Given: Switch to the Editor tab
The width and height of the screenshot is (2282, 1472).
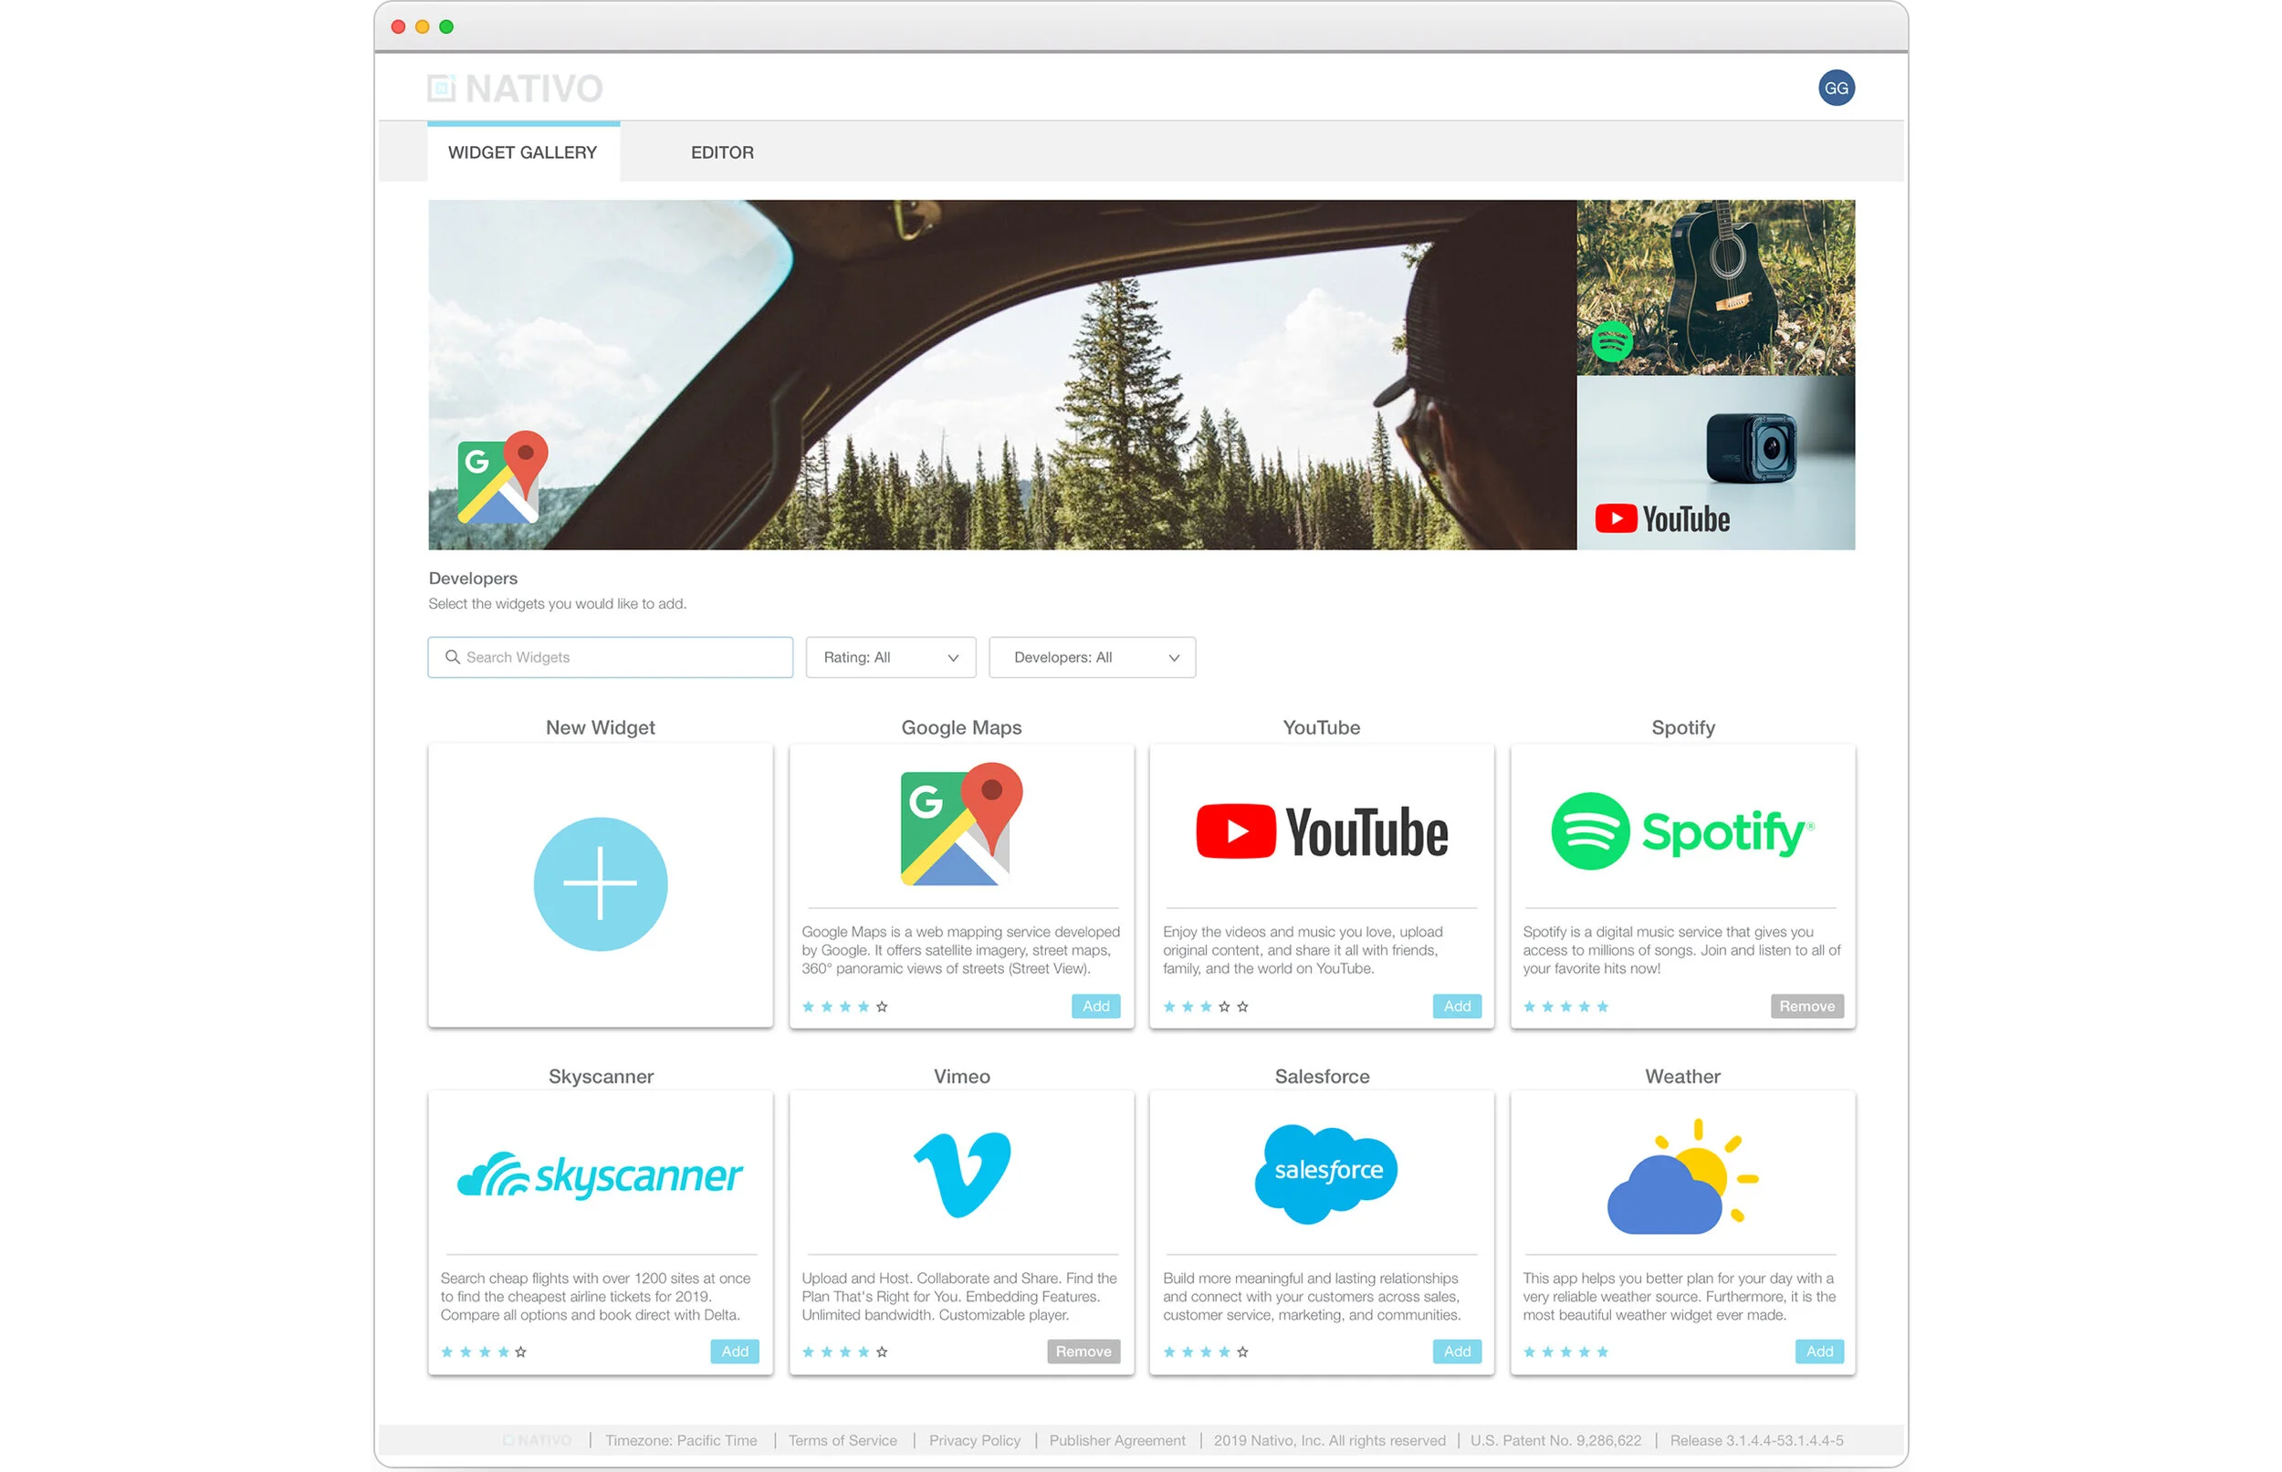Looking at the screenshot, I should (x=722, y=152).
